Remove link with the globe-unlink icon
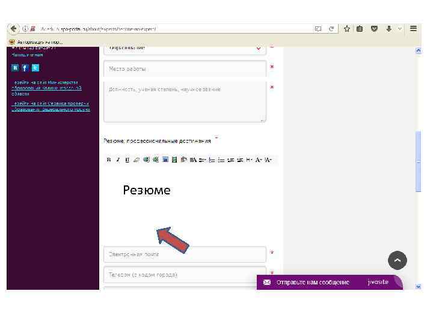The image size is (433, 324). (156, 160)
